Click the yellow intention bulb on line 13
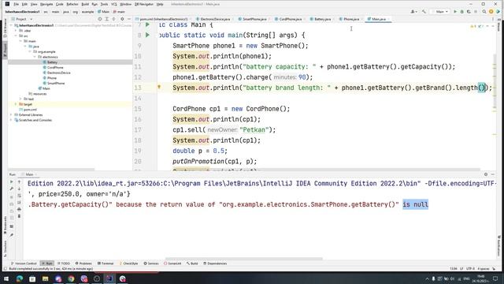Image resolution: width=504 pixels, height=284 pixels. pyautogui.click(x=159, y=87)
